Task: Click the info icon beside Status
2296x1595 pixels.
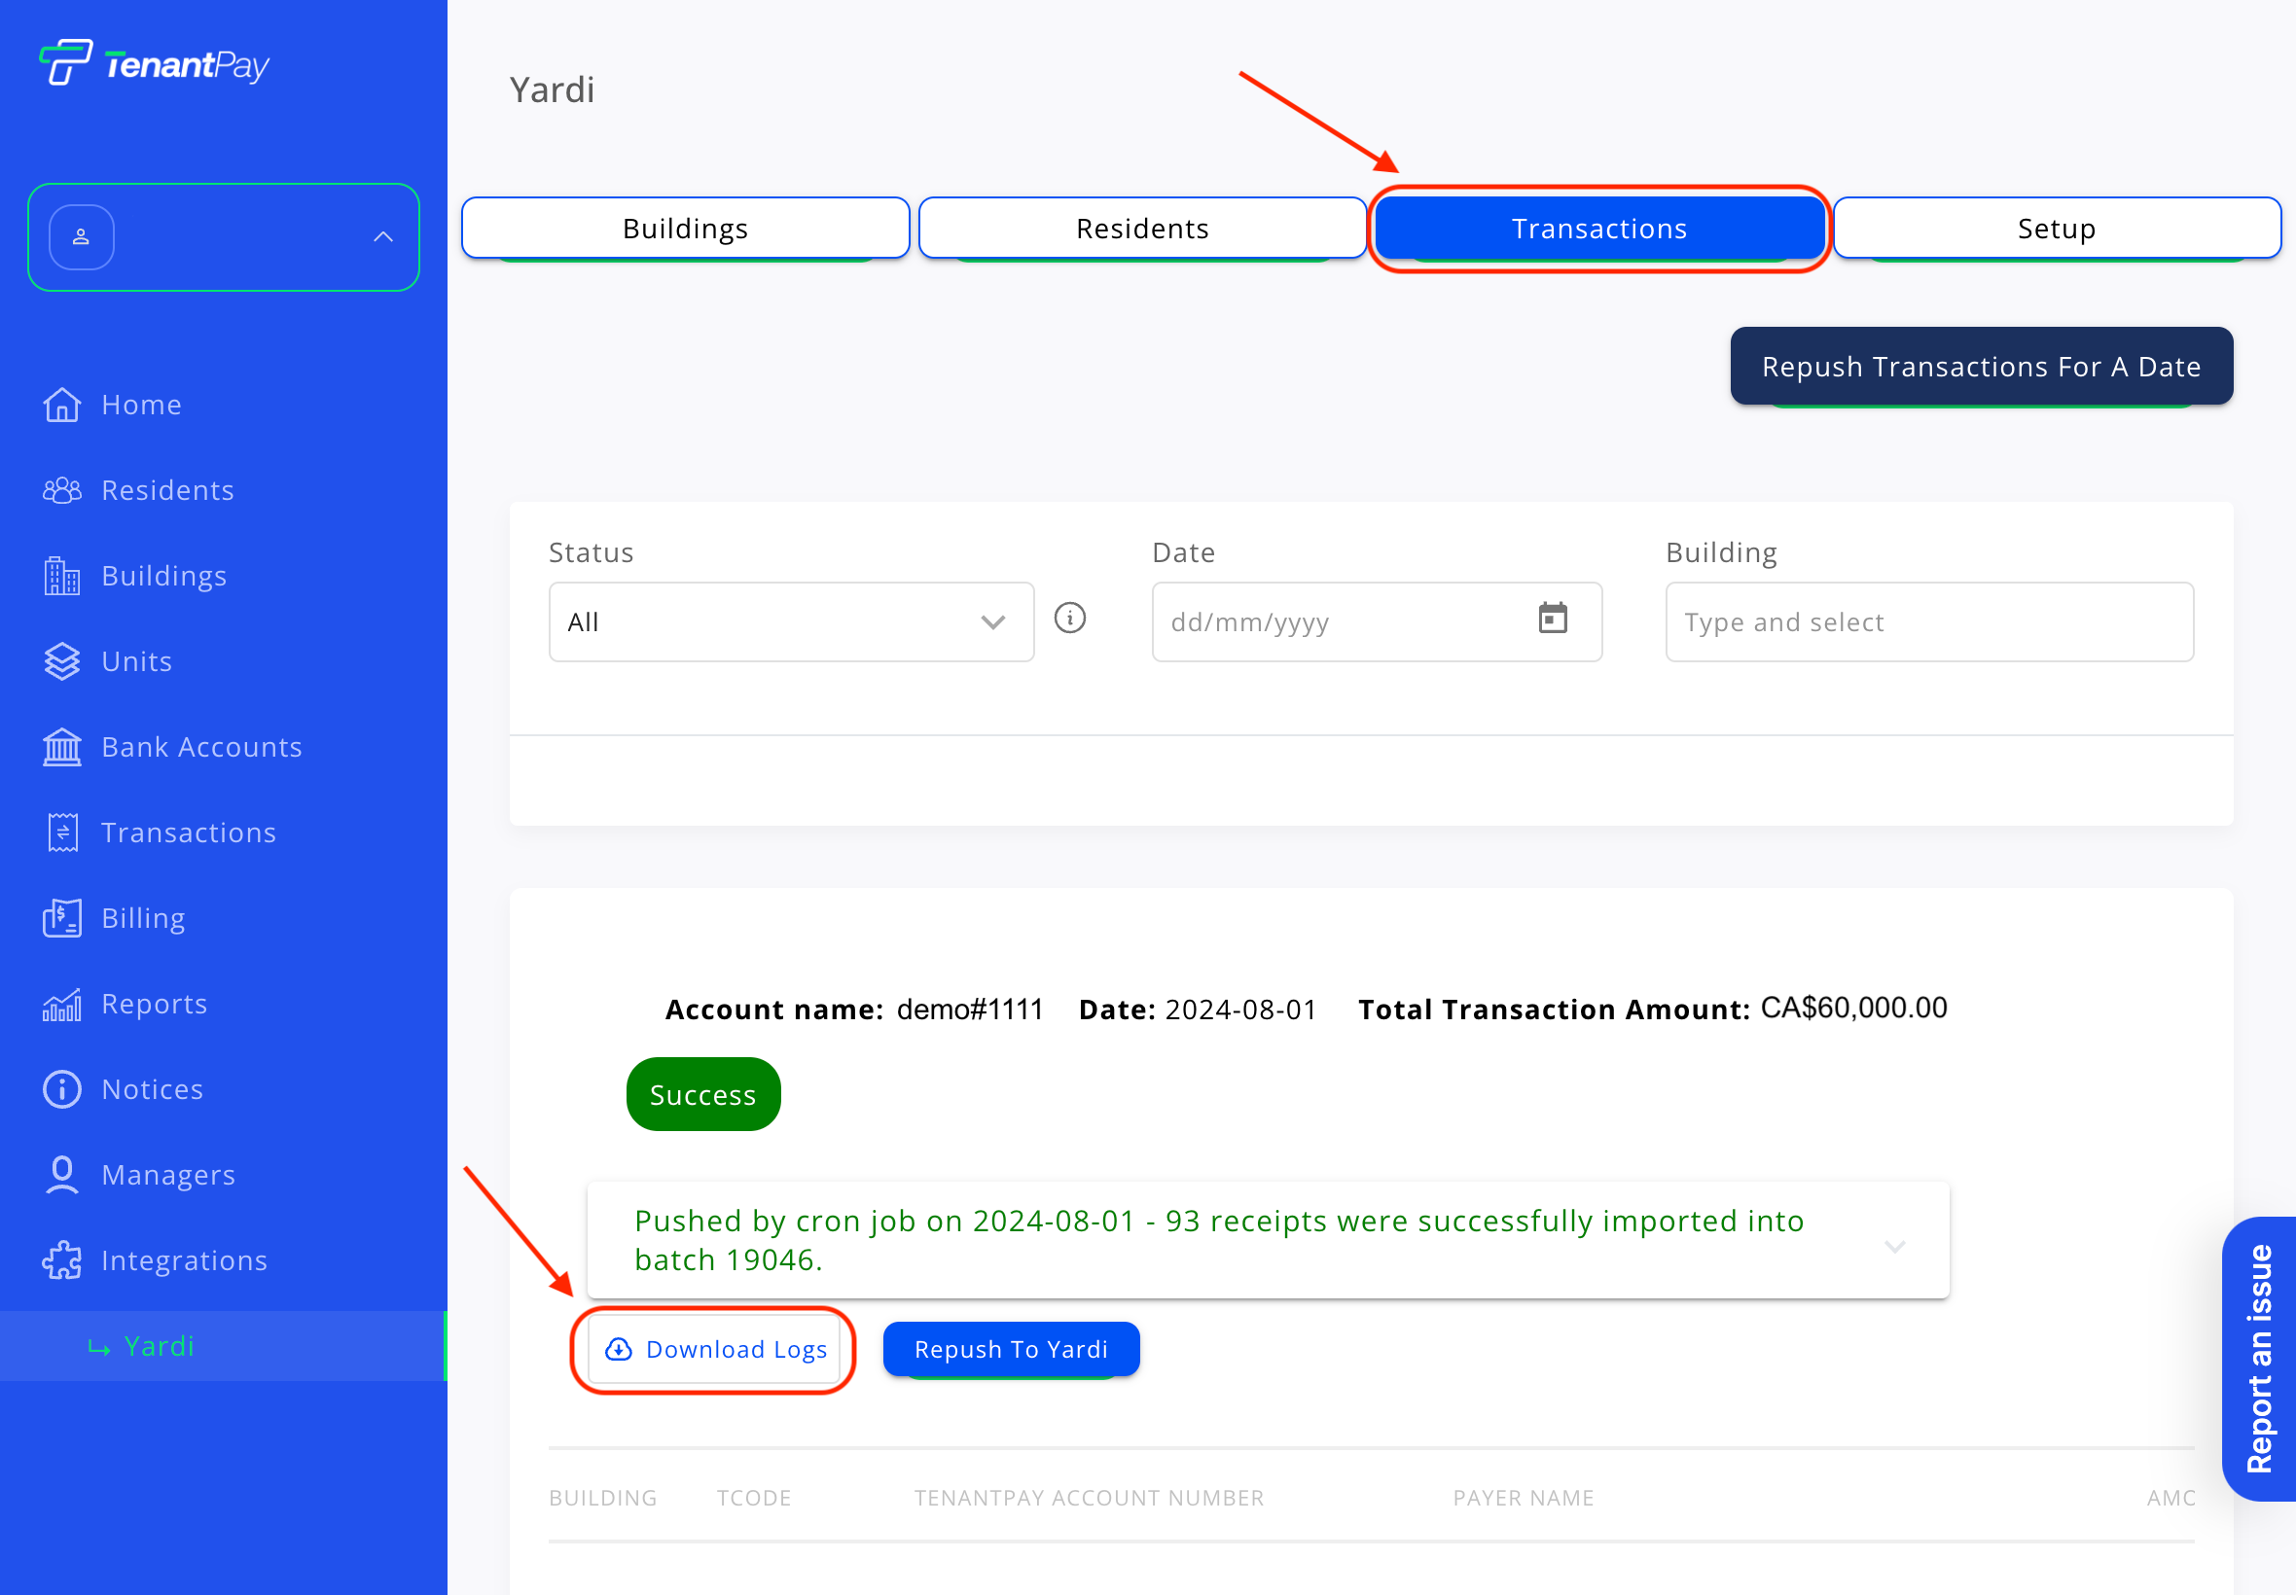Action: coord(1069,619)
